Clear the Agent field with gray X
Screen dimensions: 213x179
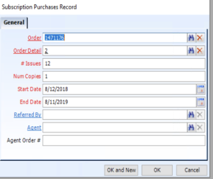point(200,127)
